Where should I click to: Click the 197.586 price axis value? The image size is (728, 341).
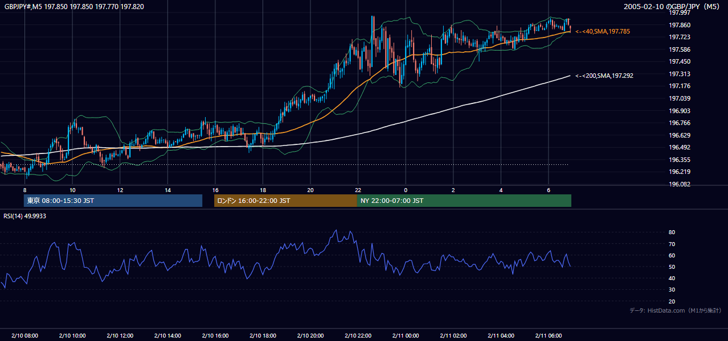tap(680, 49)
